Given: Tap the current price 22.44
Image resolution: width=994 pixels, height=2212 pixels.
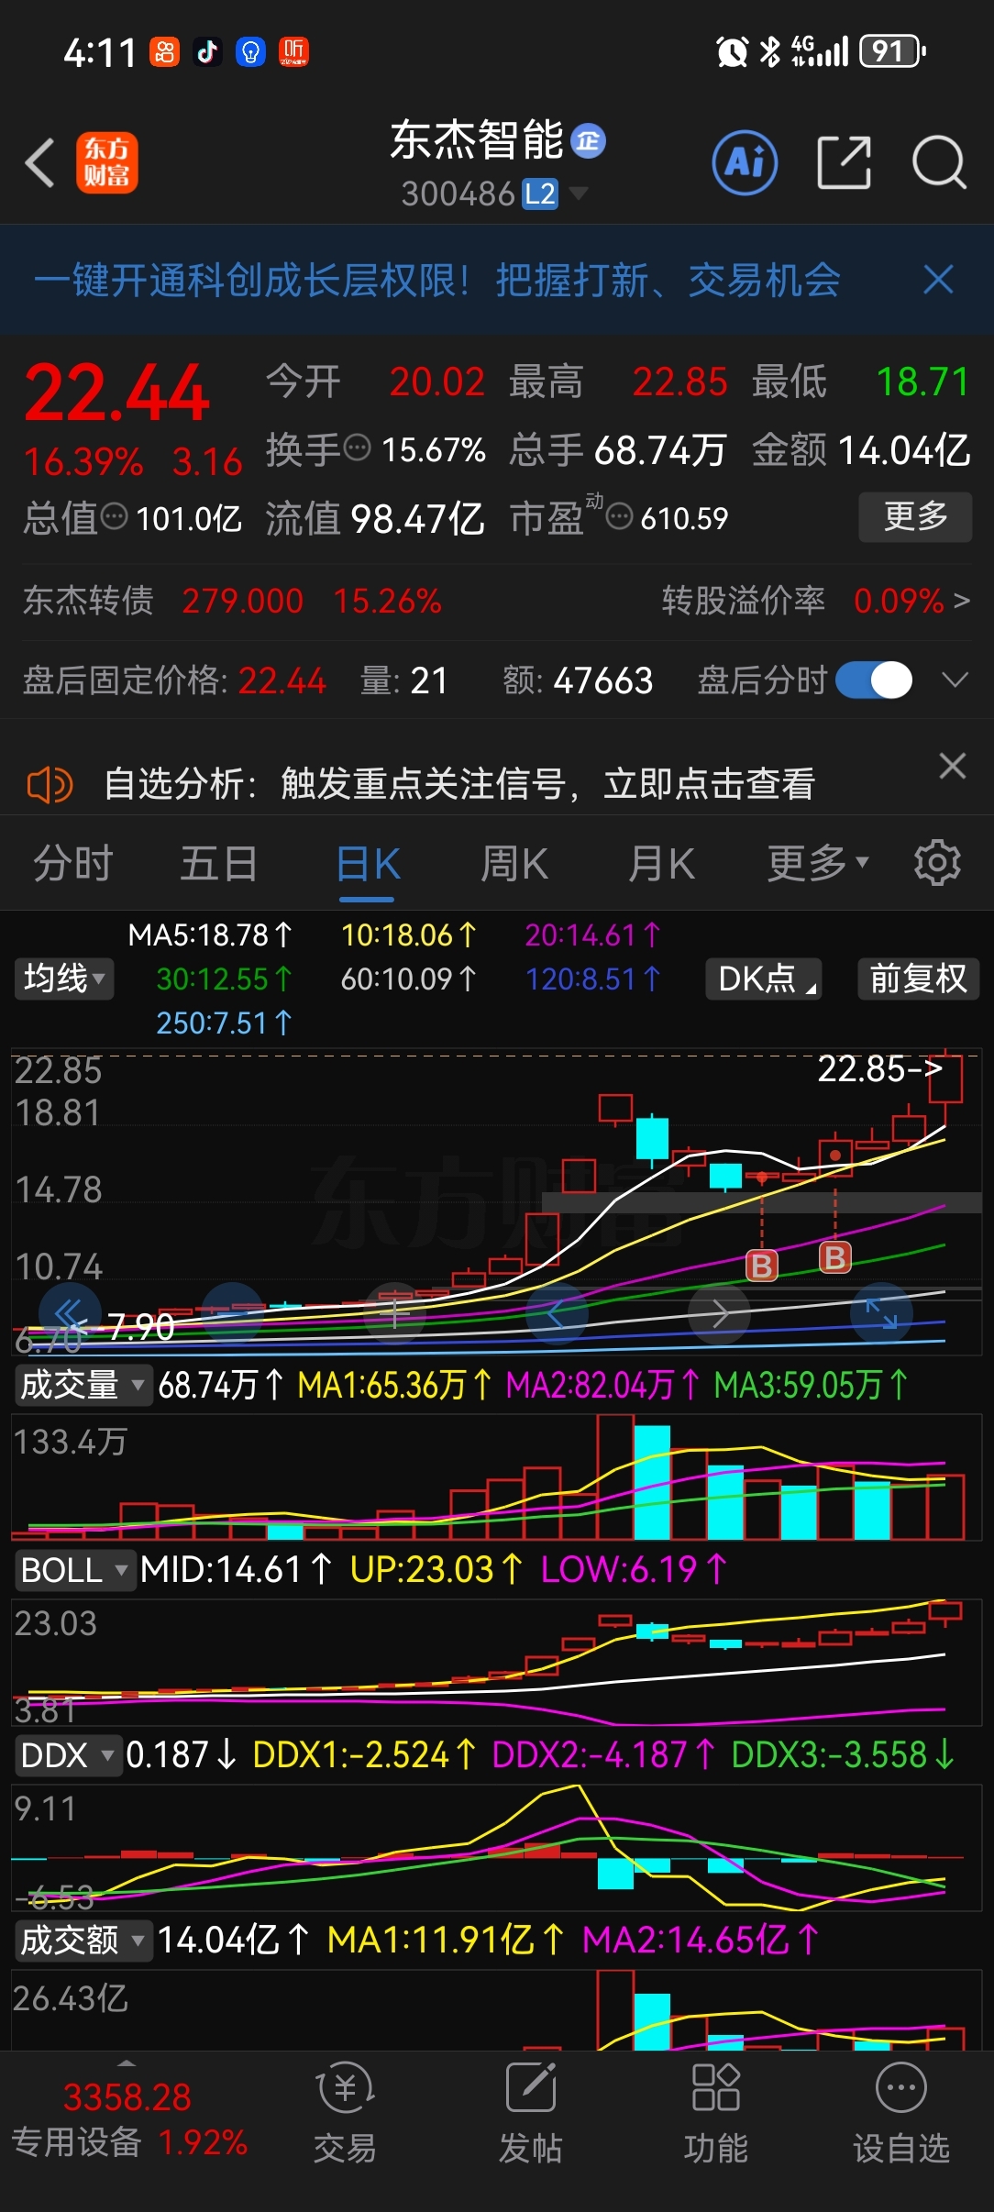Looking at the screenshot, I should 116,394.
